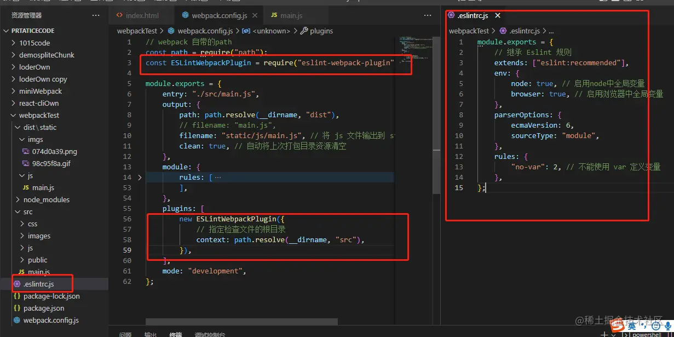This screenshot has height=337, width=674.
Task: Open 074d0a39.png image file
Action: click(54, 151)
